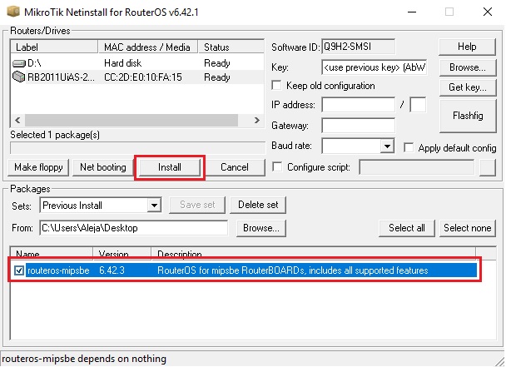Click Select none button
The width and height of the screenshot is (506, 367).
click(x=467, y=228)
